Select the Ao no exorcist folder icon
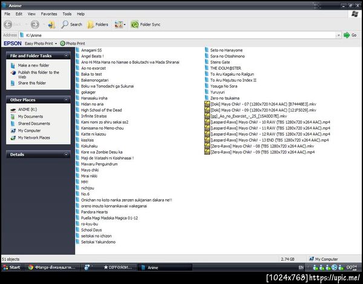Viewport: 363px width, 284px height. (x=77, y=68)
